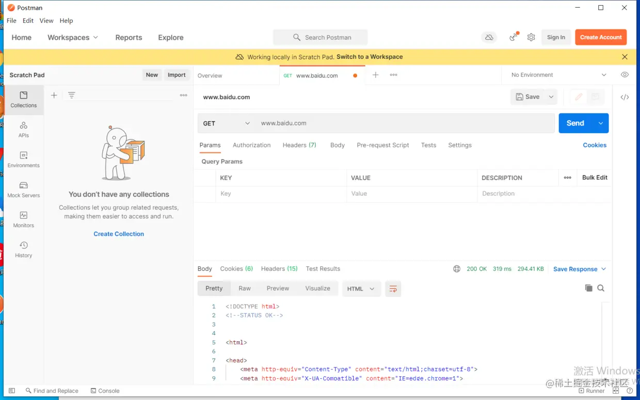Open collections panel three-dot options menu
Screen dimensions: 640x400
(183, 95)
